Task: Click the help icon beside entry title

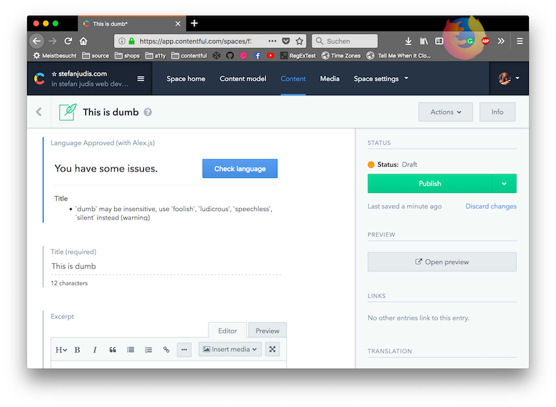Action: [147, 113]
